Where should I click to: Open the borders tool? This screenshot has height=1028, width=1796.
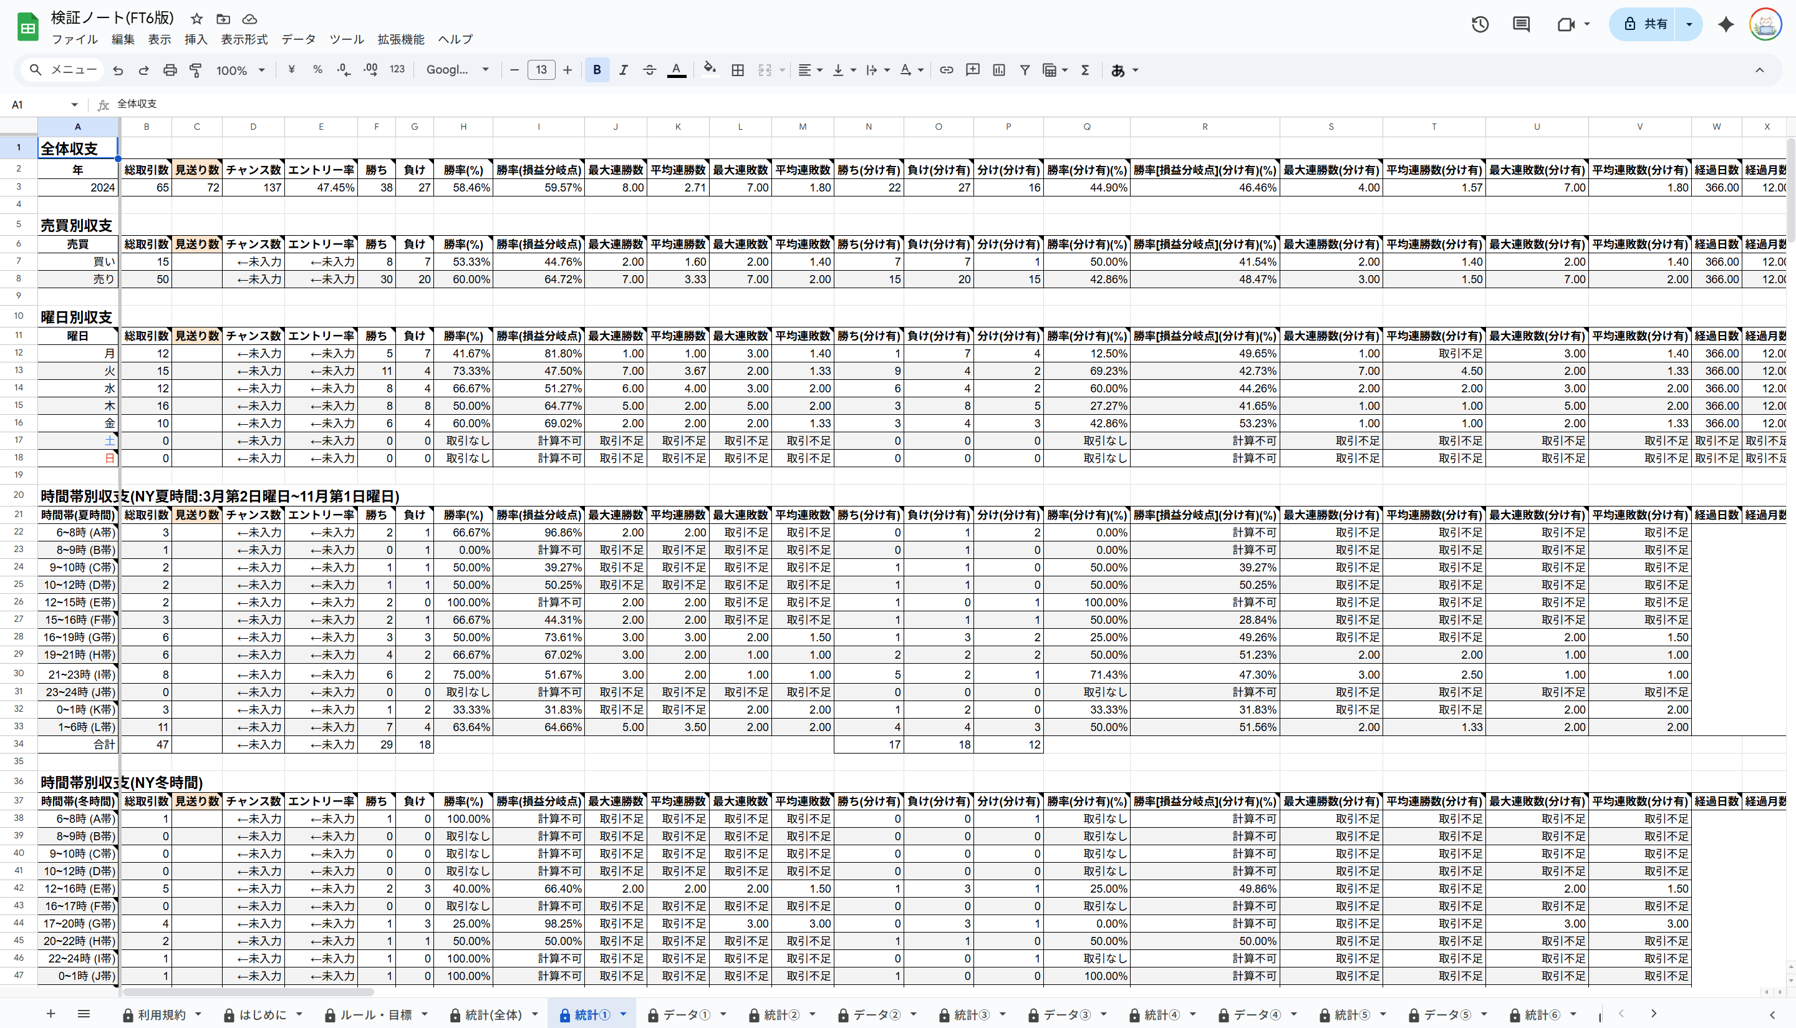(738, 70)
